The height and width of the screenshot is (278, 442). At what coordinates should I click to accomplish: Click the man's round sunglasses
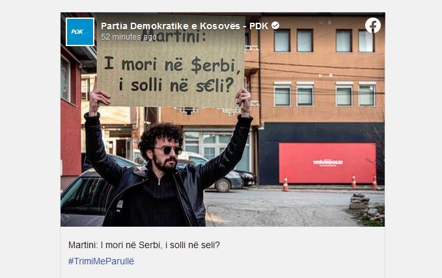(169, 150)
